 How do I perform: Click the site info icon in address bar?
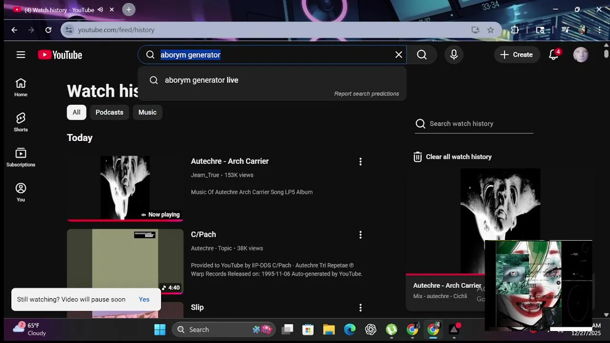tap(69, 30)
